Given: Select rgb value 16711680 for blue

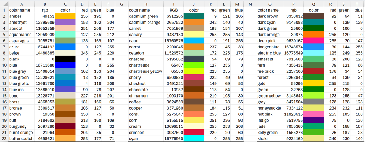Looking at the screenshot, I should click(45, 65).
